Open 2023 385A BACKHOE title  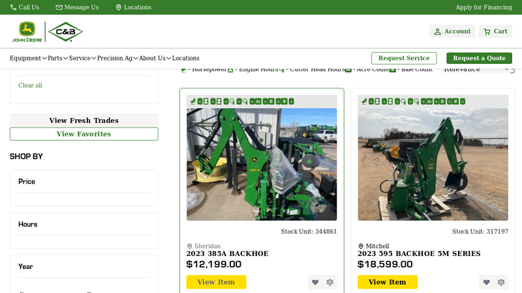pos(227,254)
